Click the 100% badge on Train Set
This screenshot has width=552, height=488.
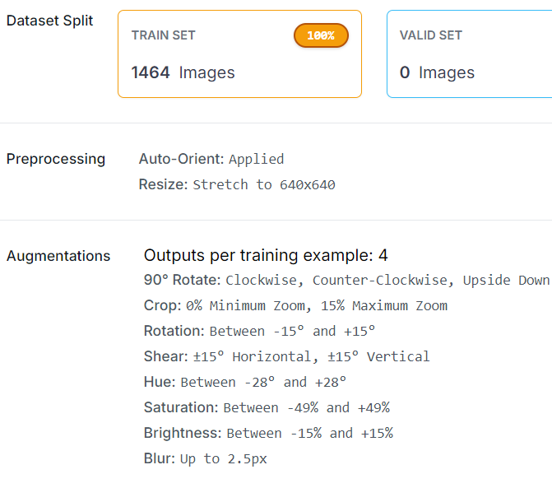[321, 35]
